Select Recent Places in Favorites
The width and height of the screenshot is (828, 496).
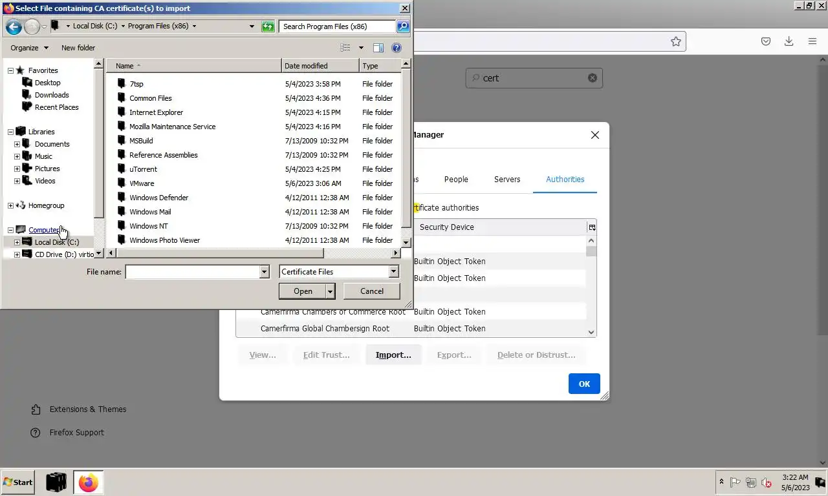(57, 107)
